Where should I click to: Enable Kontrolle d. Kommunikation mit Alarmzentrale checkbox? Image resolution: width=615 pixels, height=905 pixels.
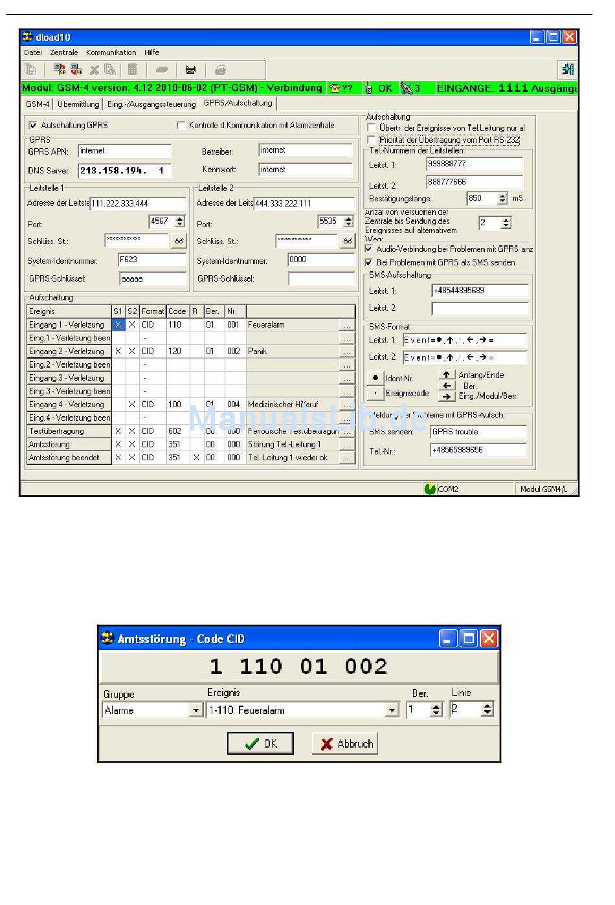(x=181, y=126)
